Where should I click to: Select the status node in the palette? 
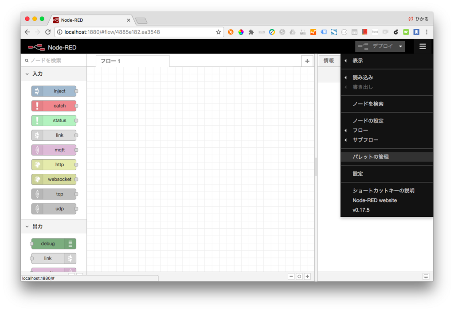54,120
